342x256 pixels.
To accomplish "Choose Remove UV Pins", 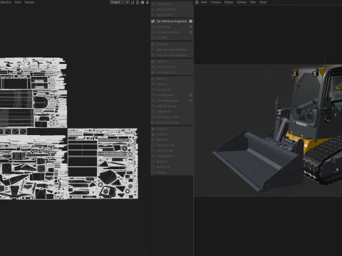I will tap(172, 9).
